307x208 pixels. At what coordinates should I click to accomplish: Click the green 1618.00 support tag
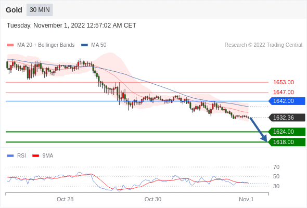click(287, 142)
